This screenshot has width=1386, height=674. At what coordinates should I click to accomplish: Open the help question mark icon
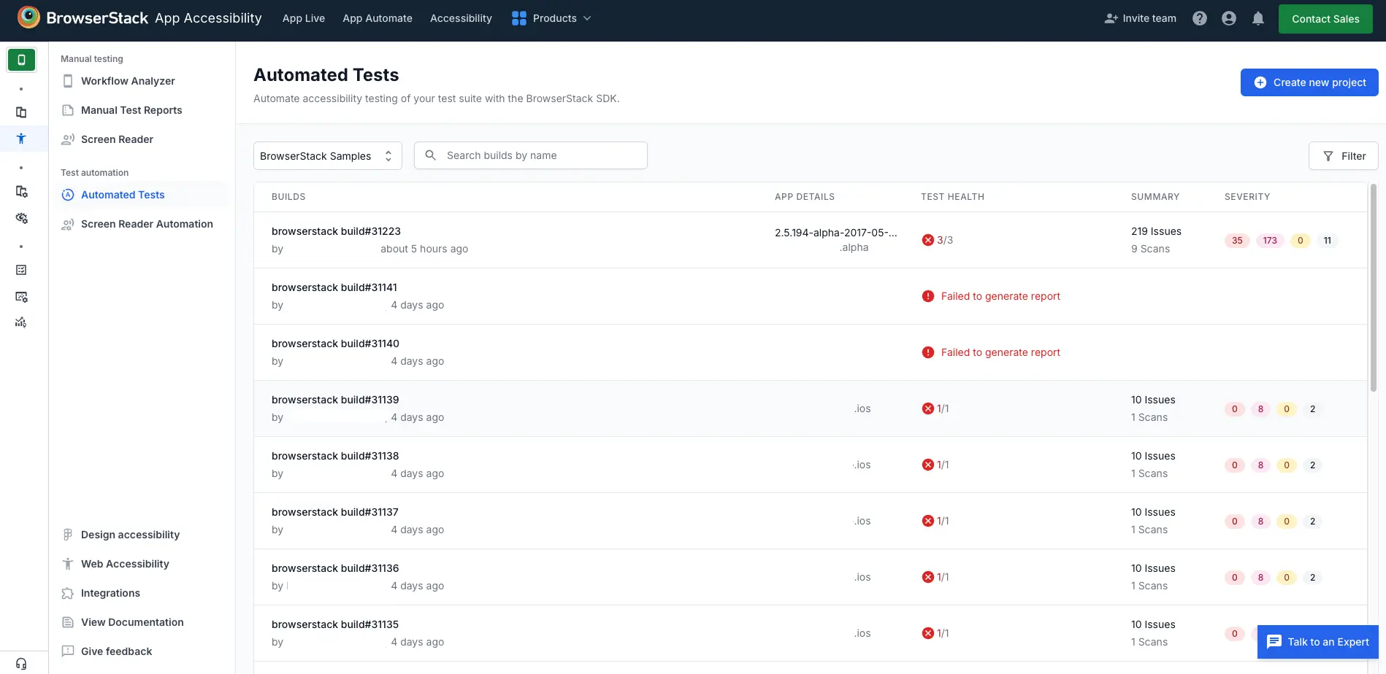coord(1199,18)
